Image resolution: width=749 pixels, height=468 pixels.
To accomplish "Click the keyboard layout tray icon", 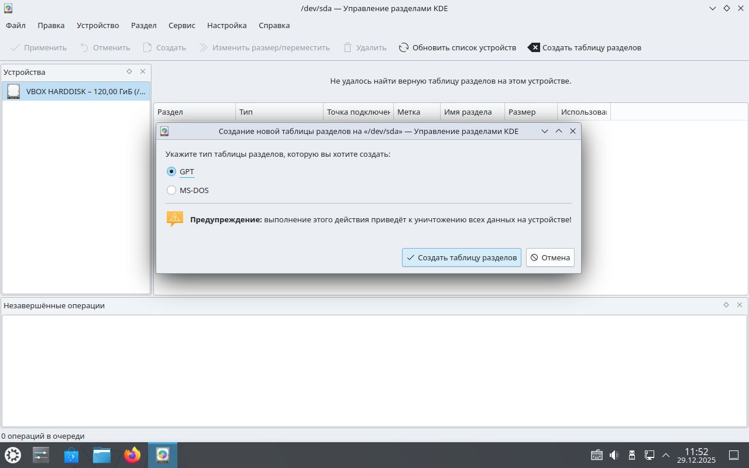I will [x=597, y=455].
